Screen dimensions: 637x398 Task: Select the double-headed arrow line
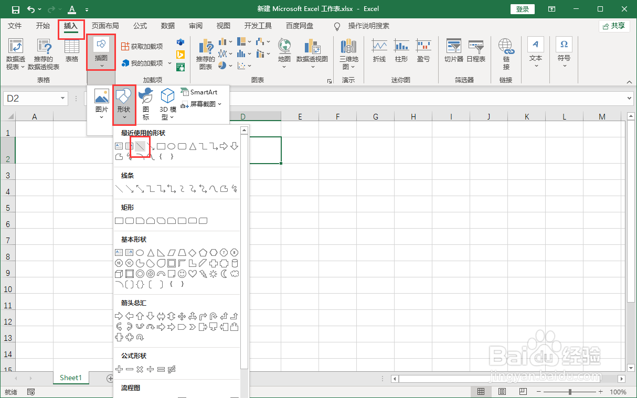coord(140,189)
